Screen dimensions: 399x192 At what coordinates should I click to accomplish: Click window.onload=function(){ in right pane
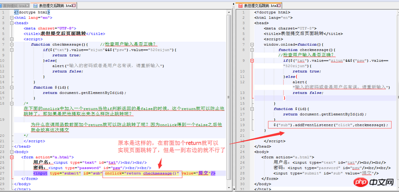(293, 44)
